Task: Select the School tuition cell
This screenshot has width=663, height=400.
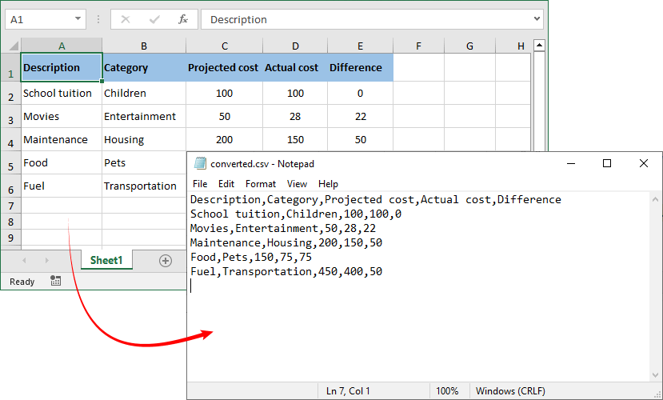Action: click(x=62, y=93)
